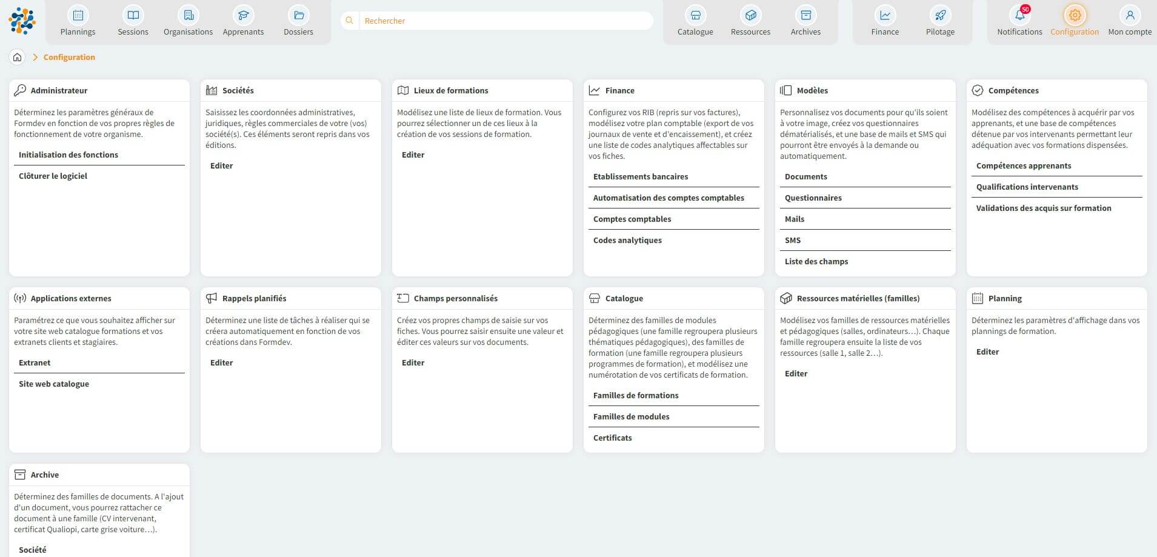The height and width of the screenshot is (557, 1157).
Task: Click into the Rechercher search field
Action: pos(505,21)
